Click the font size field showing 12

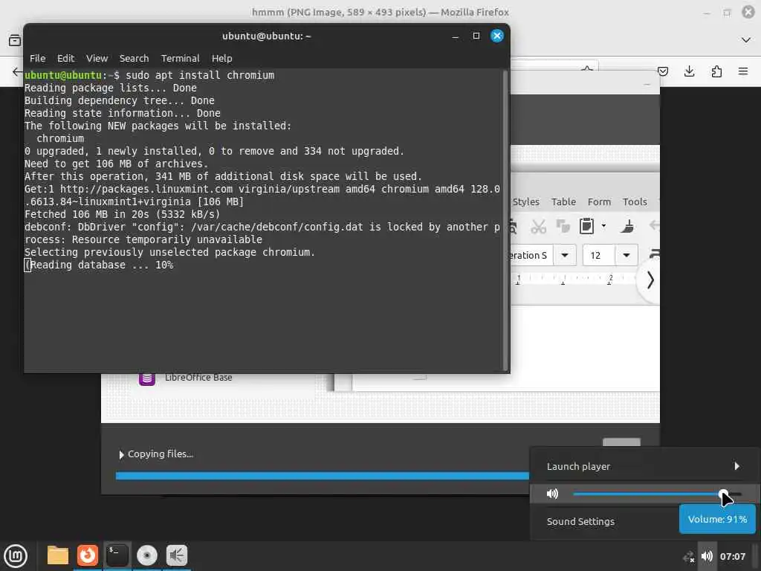(x=599, y=256)
